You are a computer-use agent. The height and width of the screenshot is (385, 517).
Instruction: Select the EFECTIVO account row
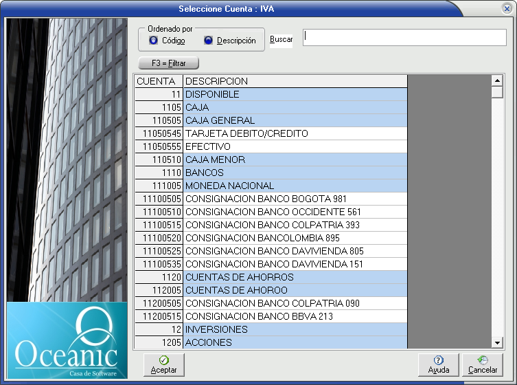tap(295, 146)
